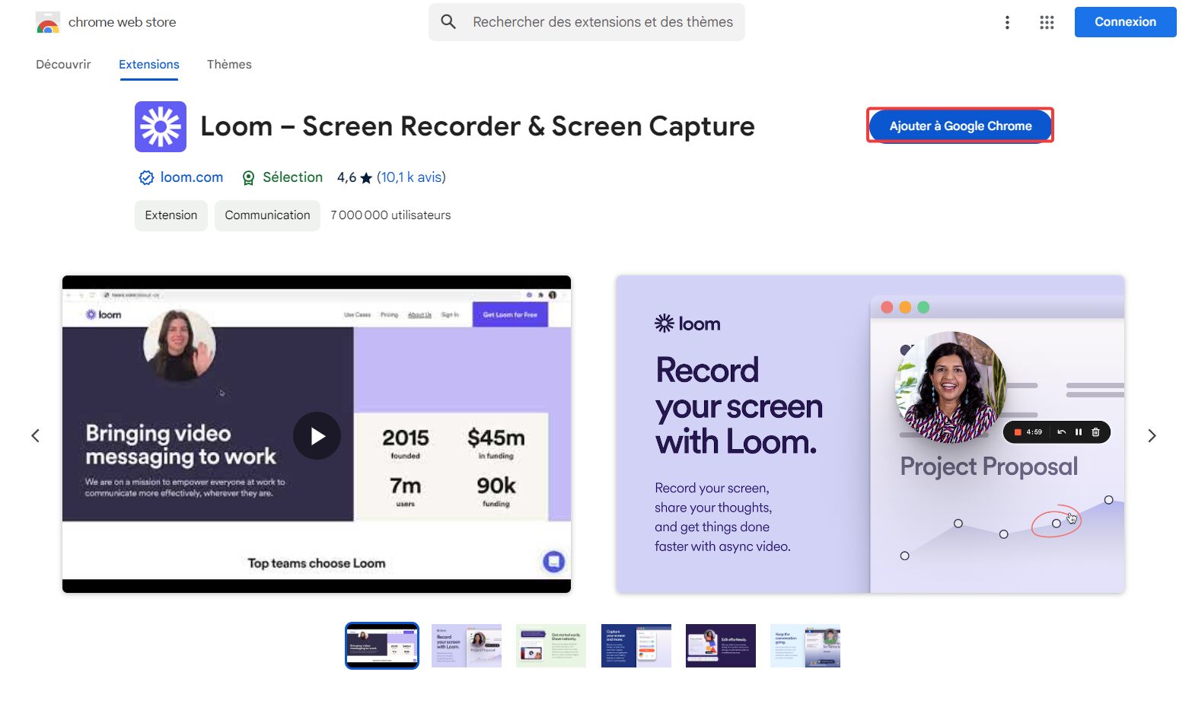Open the 10,1 k avis reviews link

[x=411, y=177]
